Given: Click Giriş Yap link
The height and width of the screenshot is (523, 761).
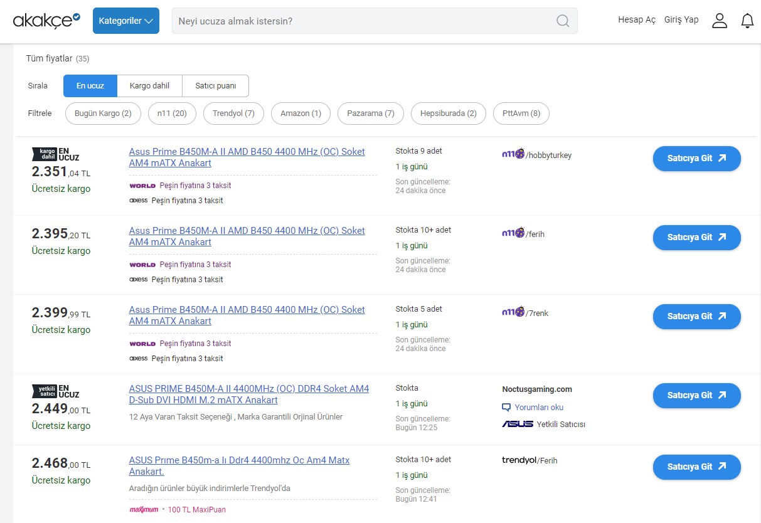Looking at the screenshot, I should [681, 20].
